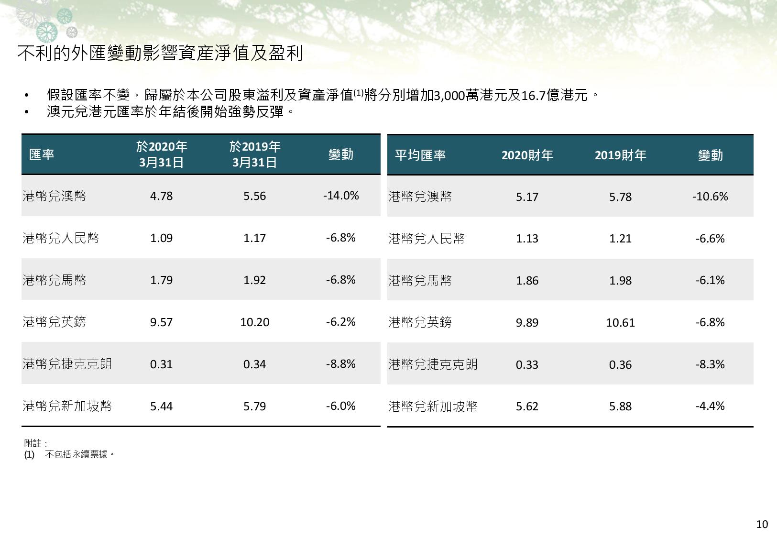Select the average rate 0.36

pos(621,364)
